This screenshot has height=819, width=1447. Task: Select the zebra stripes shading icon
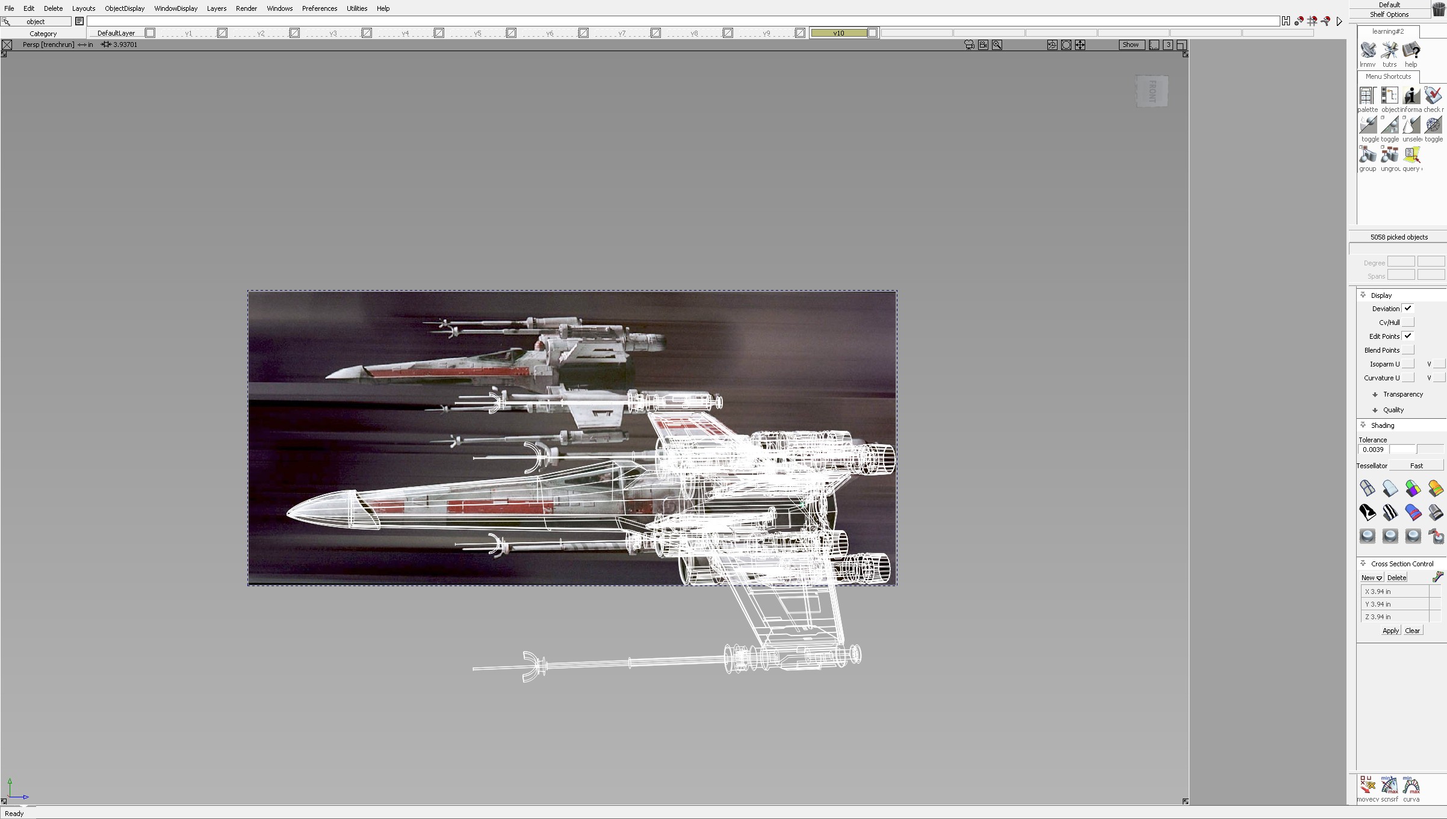click(1390, 512)
